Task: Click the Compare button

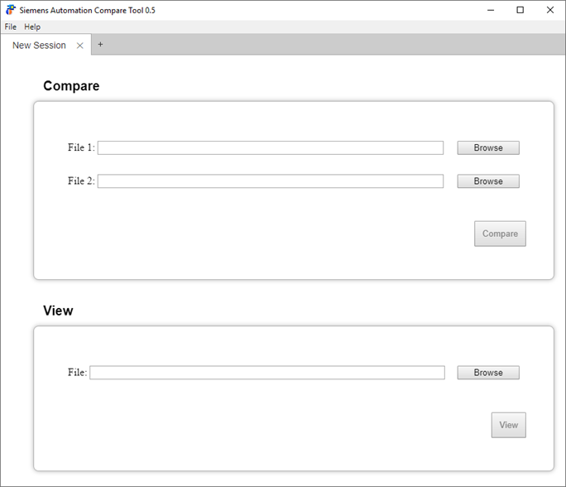Action: pyautogui.click(x=500, y=234)
